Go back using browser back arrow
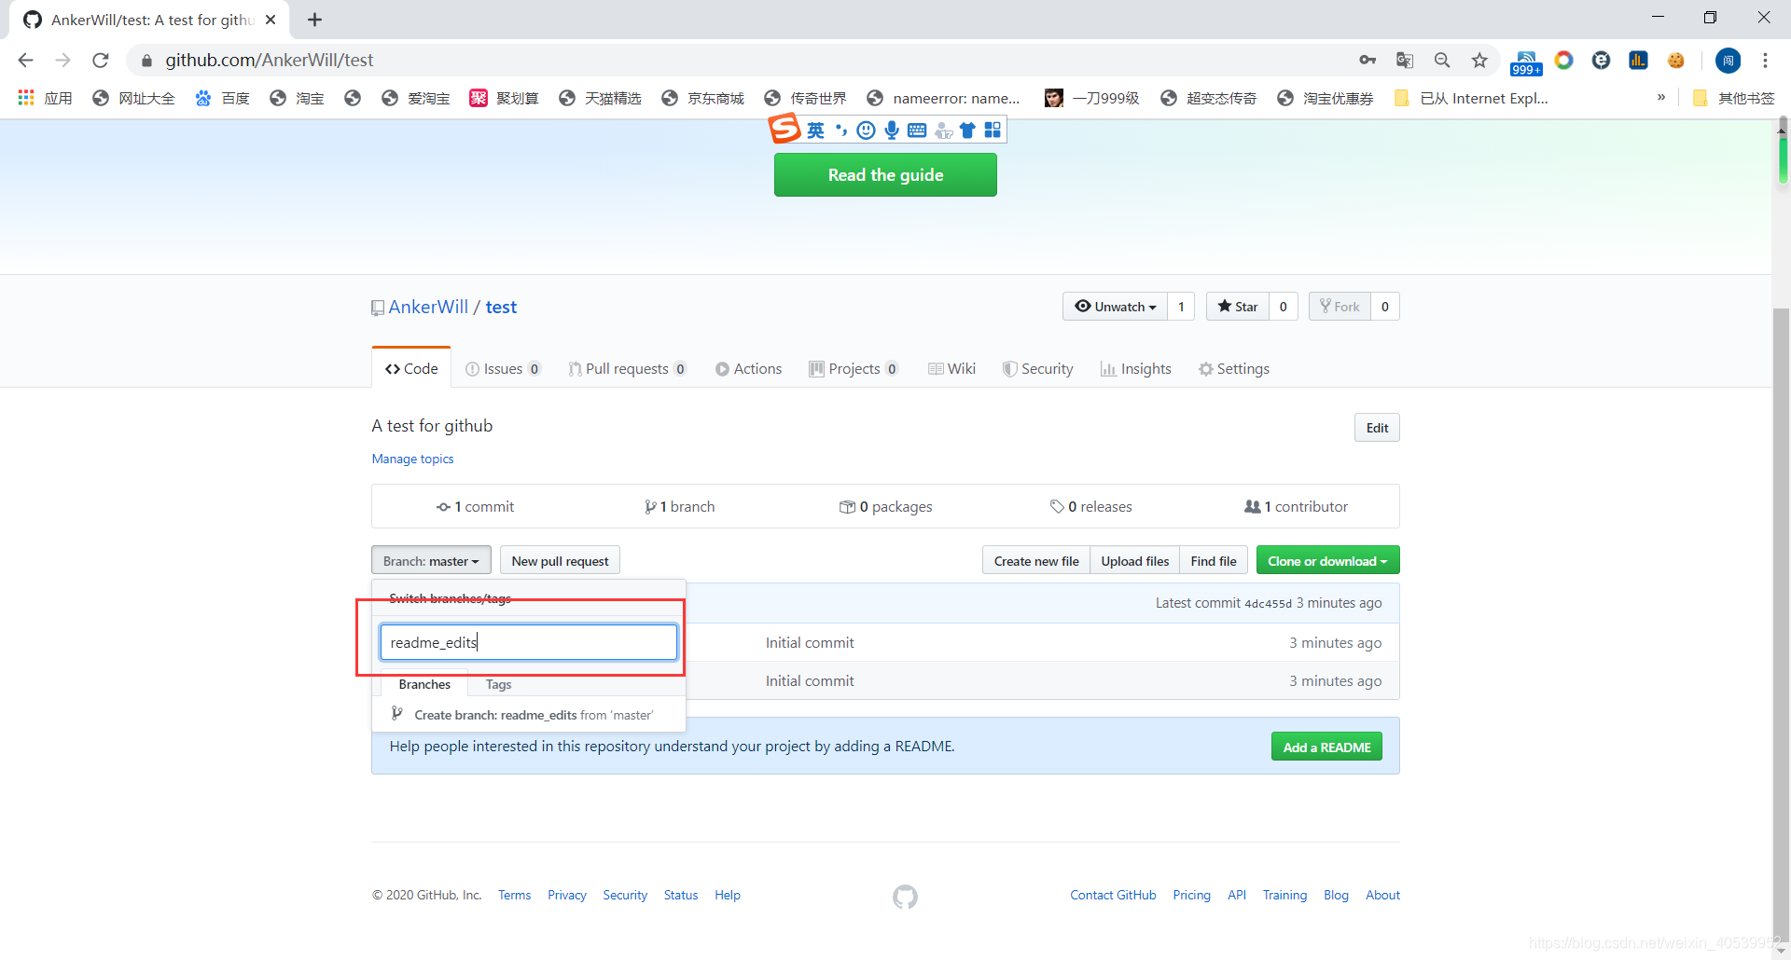Viewport: 1791px width, 960px height. (x=25, y=61)
